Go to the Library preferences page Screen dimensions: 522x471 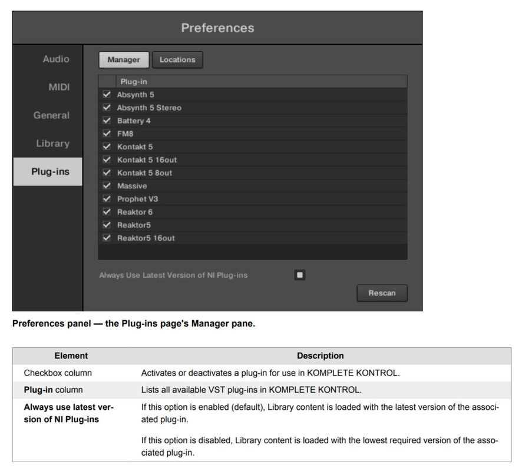[52, 144]
